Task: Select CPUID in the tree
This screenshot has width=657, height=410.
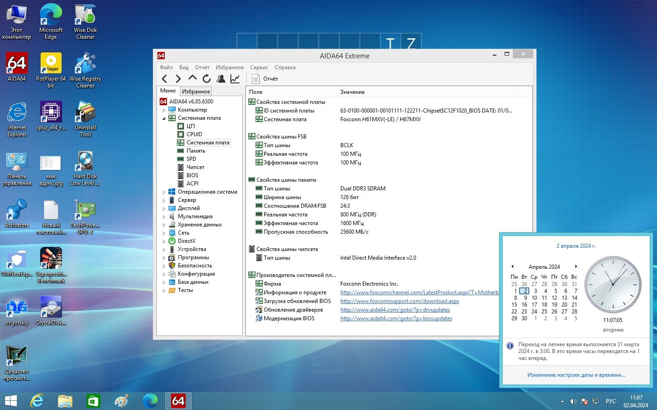Action: (x=194, y=134)
